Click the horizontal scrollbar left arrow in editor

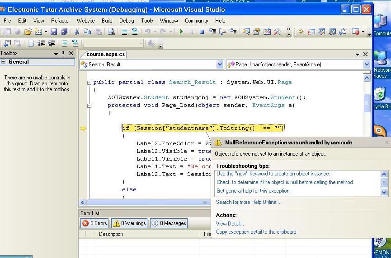point(83,202)
